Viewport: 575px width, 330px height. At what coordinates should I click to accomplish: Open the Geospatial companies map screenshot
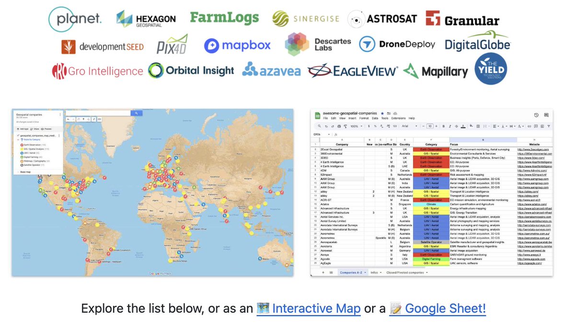152,193
